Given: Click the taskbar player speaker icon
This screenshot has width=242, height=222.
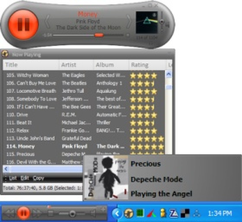Looking at the screenshot, I should (93, 214).
